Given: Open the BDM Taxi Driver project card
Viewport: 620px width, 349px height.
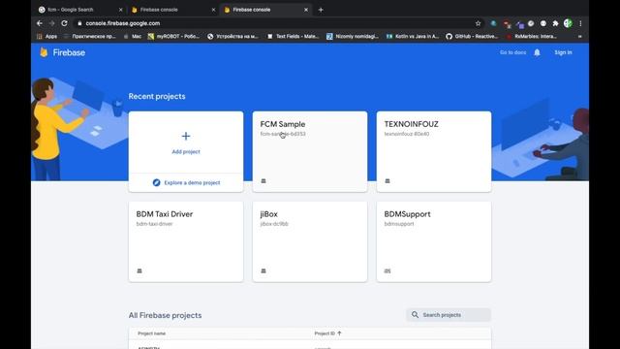Looking at the screenshot, I should (x=186, y=241).
